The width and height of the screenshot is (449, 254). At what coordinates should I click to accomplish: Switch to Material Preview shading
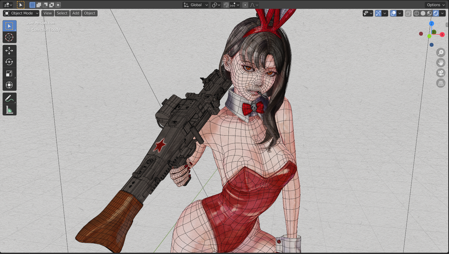click(x=429, y=13)
